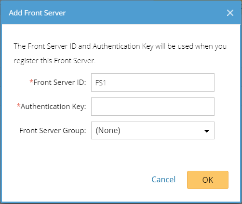Click the empty right end of the Front Server ID box

193,82
